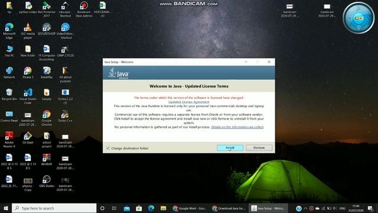Minimize the Java Setup window

pyautogui.click(x=246, y=62)
